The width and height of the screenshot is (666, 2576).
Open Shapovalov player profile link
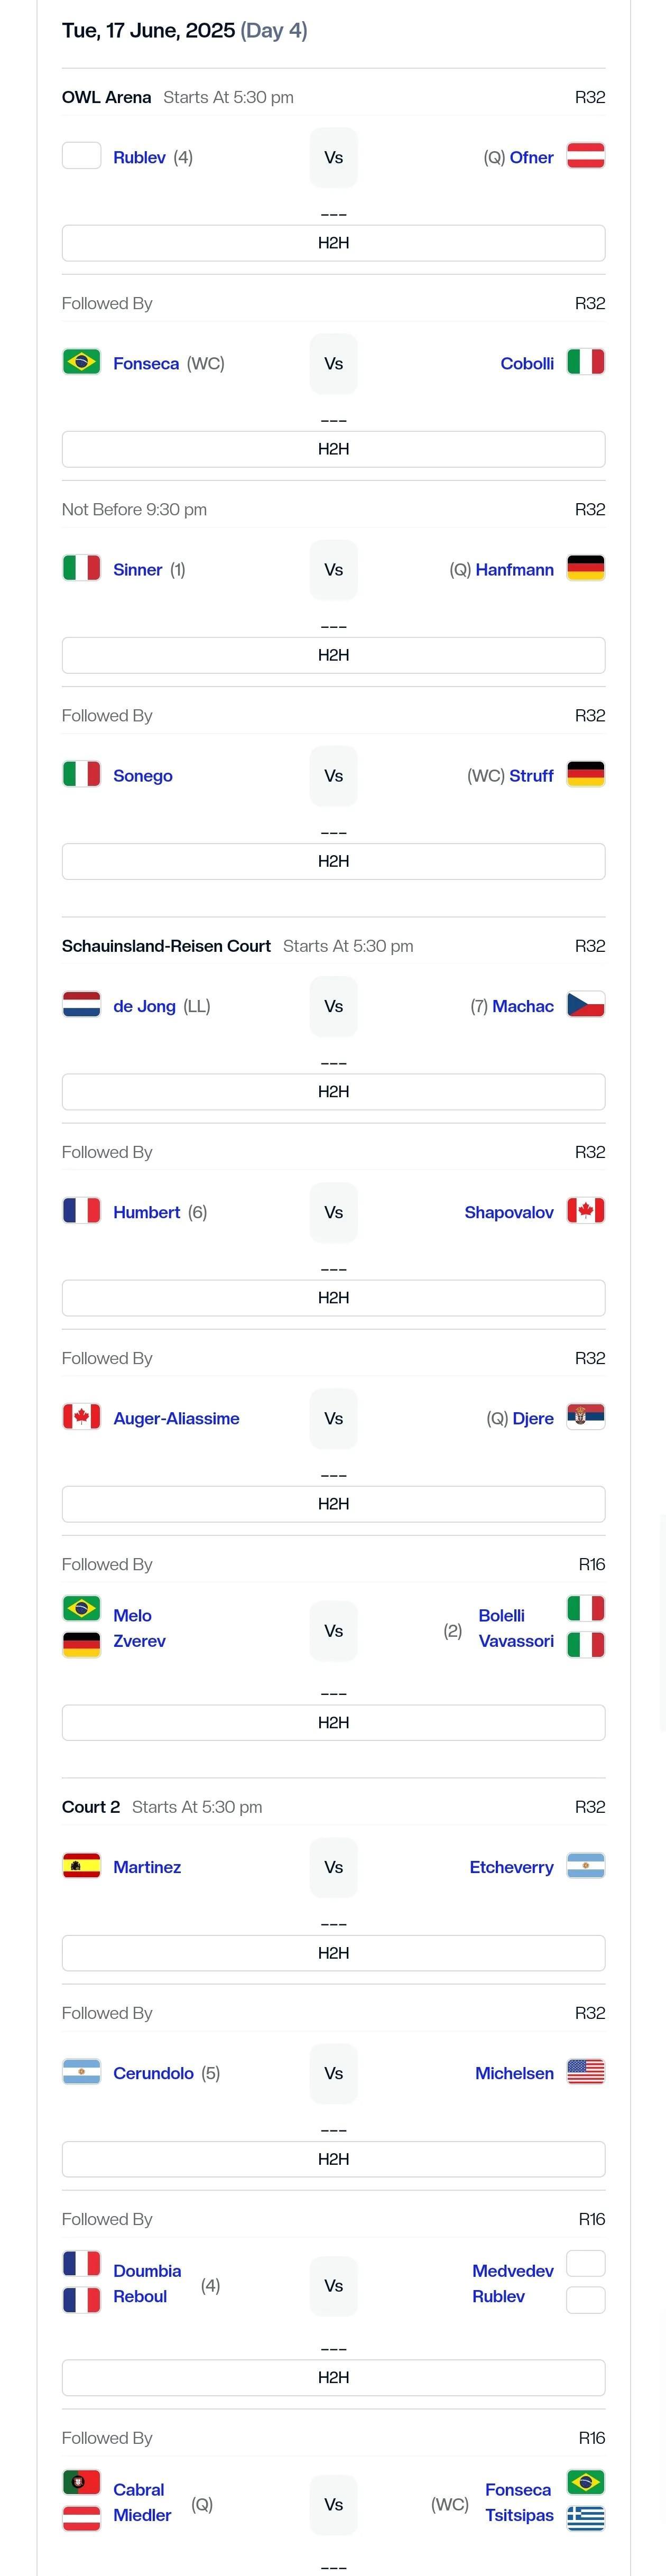coord(509,1212)
